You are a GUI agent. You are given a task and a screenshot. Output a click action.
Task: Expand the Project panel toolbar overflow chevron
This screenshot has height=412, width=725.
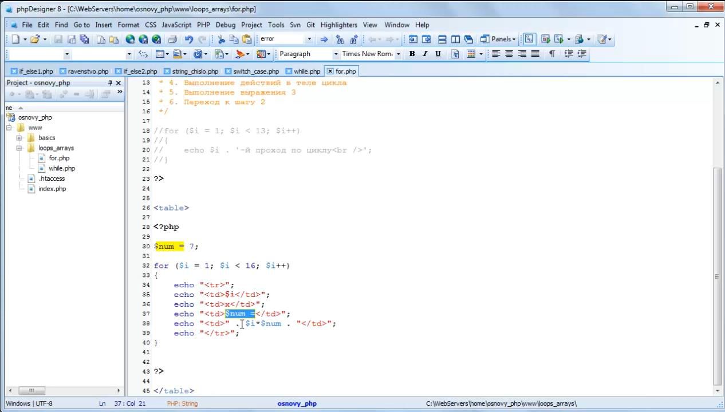tap(120, 92)
